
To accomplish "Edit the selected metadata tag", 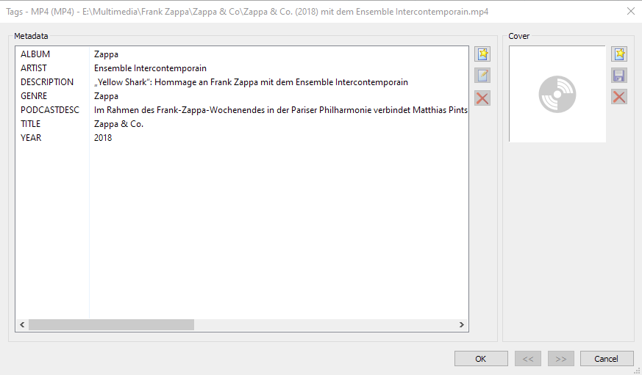I will (482, 76).
